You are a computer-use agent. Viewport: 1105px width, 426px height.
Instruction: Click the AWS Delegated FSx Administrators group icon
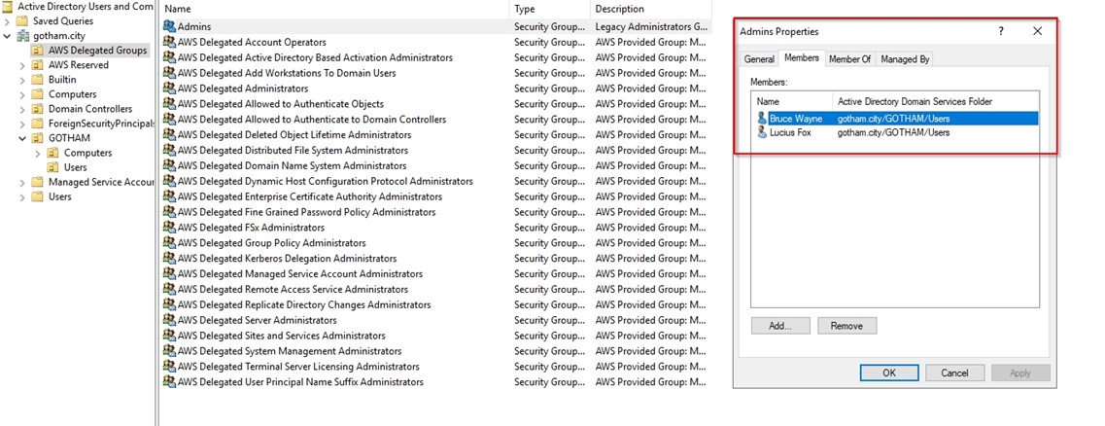169,228
